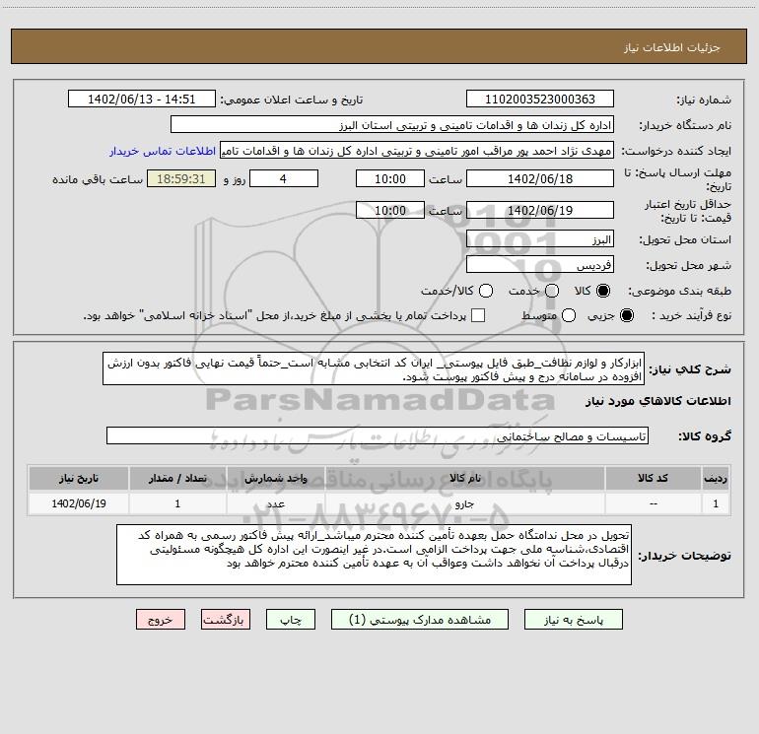Click the توضیحات خریدار text area
The height and width of the screenshot is (734, 759).
point(374,555)
